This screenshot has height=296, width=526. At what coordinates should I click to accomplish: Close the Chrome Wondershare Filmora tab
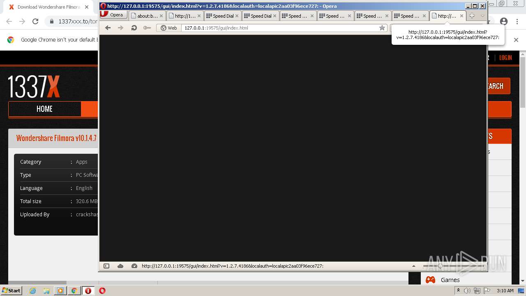[x=87, y=7]
